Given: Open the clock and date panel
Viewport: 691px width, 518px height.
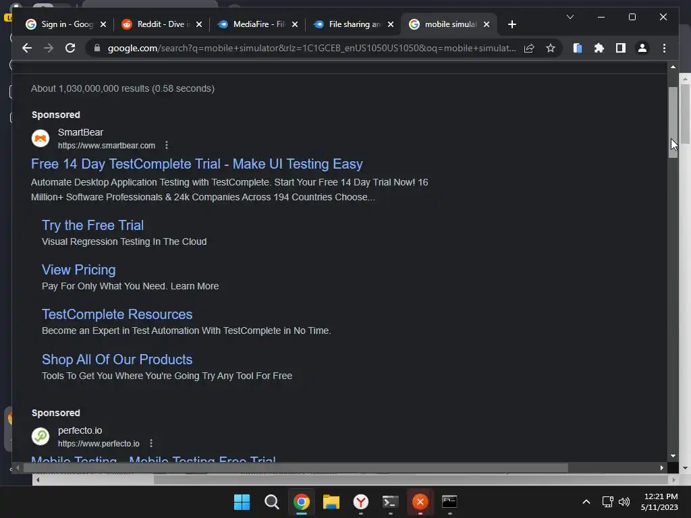Looking at the screenshot, I should coord(659,502).
